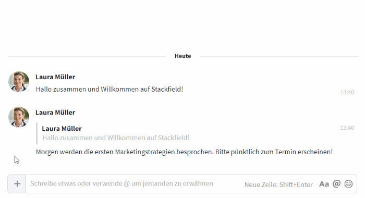Screen dimensions: 365x198
Task: Open the plus attachment menu
Action: (x=17, y=184)
